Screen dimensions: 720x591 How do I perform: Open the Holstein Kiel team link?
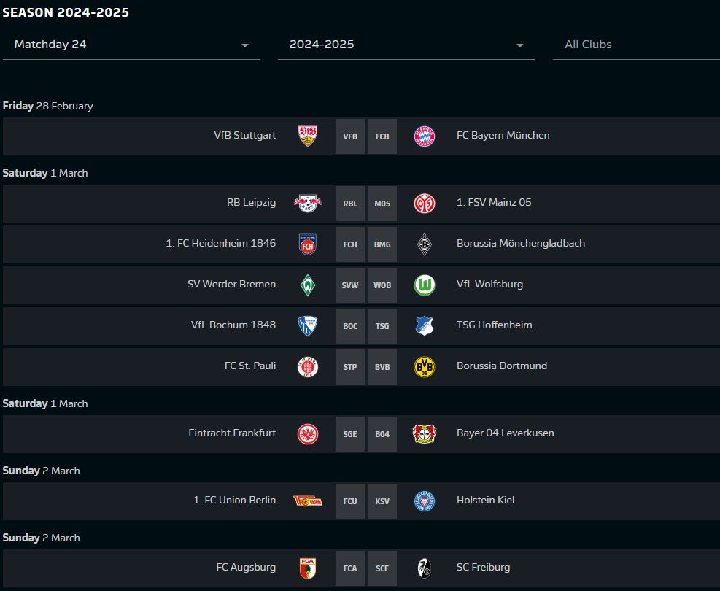point(485,500)
